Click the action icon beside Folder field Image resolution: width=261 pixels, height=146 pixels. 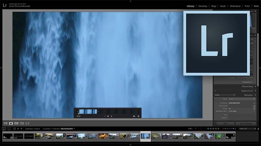[x=254, y=109]
